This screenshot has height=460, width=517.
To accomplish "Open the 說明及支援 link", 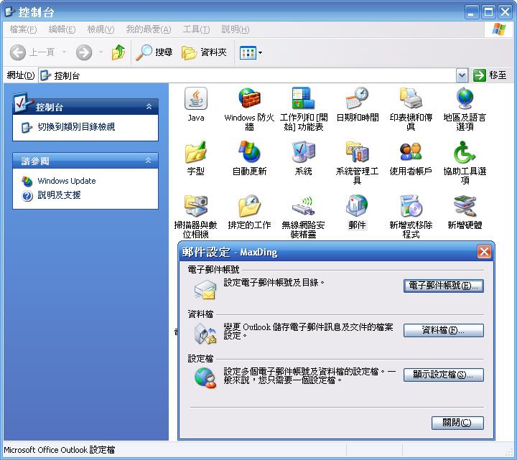I will 59,195.
